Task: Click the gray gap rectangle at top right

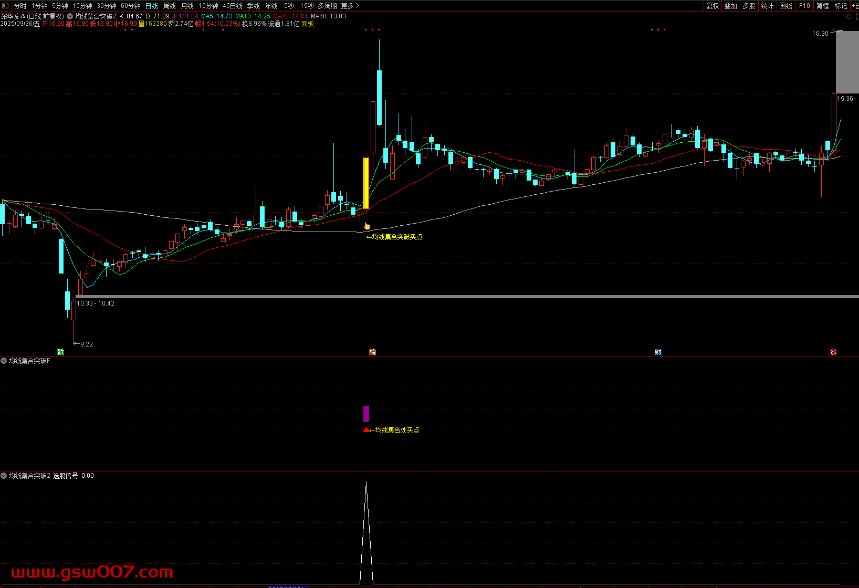Action: point(847,62)
